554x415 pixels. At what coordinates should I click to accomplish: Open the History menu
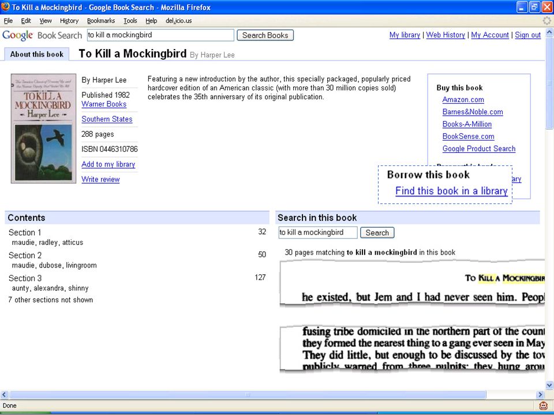(69, 21)
